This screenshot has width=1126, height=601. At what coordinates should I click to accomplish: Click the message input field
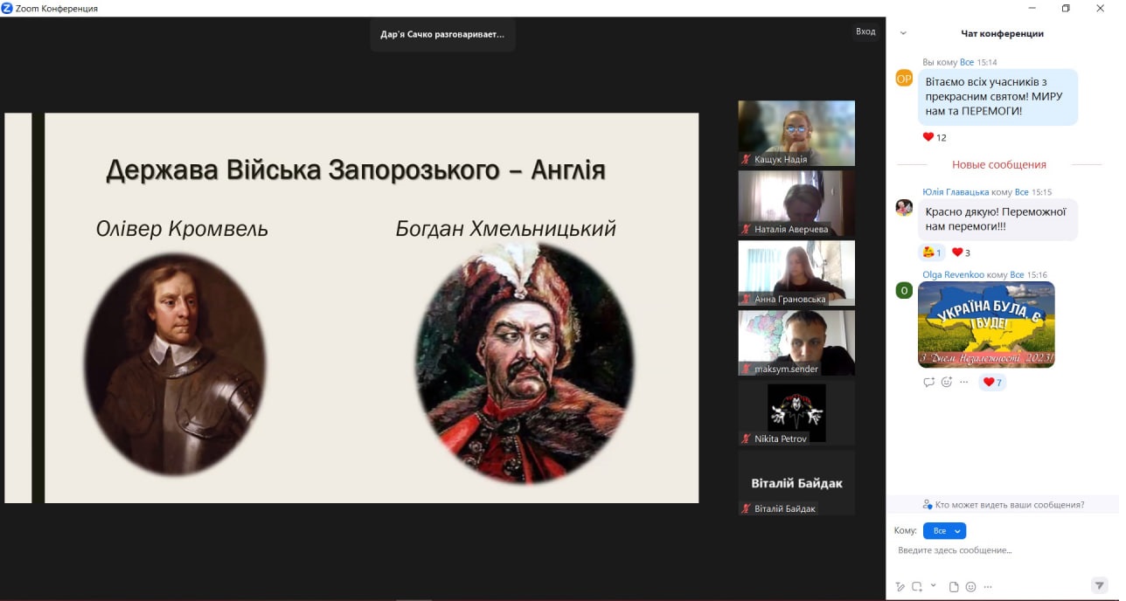coord(997,550)
